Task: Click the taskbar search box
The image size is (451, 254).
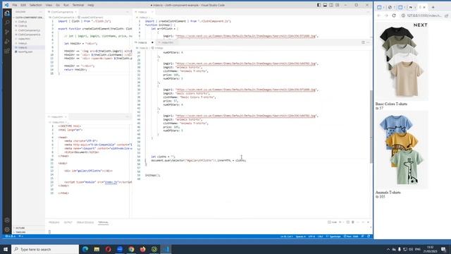Action: coord(45,249)
